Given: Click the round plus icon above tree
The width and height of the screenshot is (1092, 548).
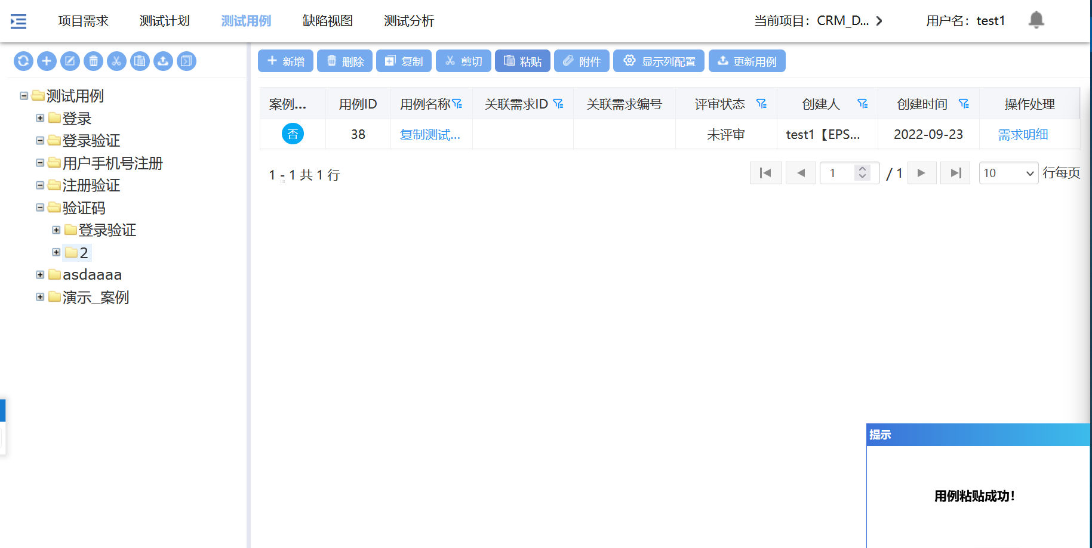Looking at the screenshot, I should [x=47, y=61].
